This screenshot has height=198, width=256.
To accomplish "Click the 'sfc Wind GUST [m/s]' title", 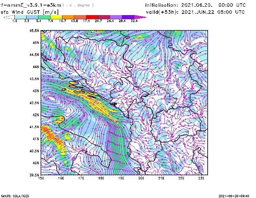I will 30,12.
